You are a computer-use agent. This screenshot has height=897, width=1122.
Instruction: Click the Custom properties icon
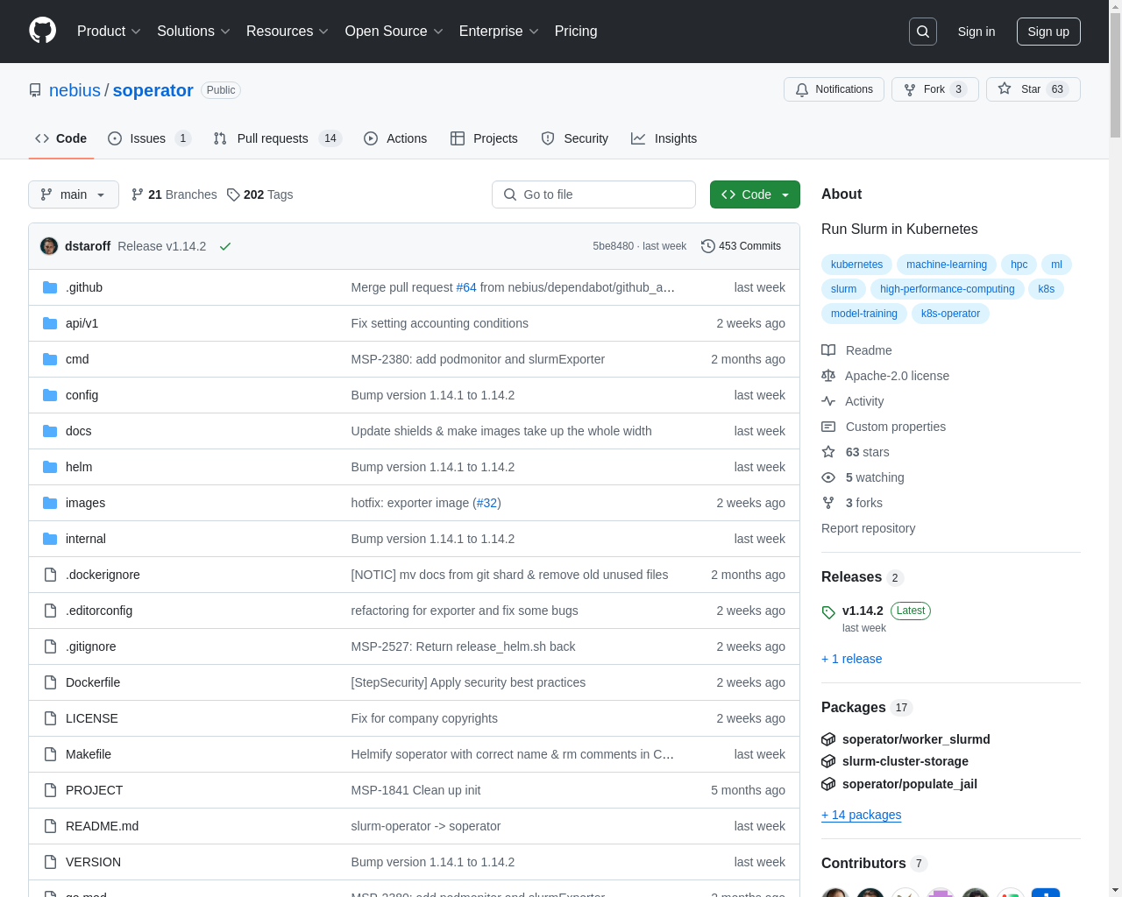click(828, 427)
